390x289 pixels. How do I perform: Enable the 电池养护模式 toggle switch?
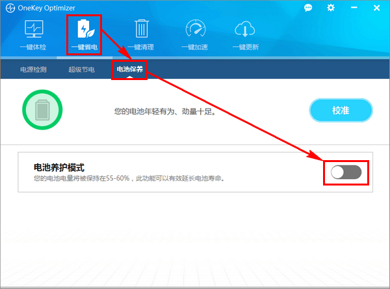[346, 172]
